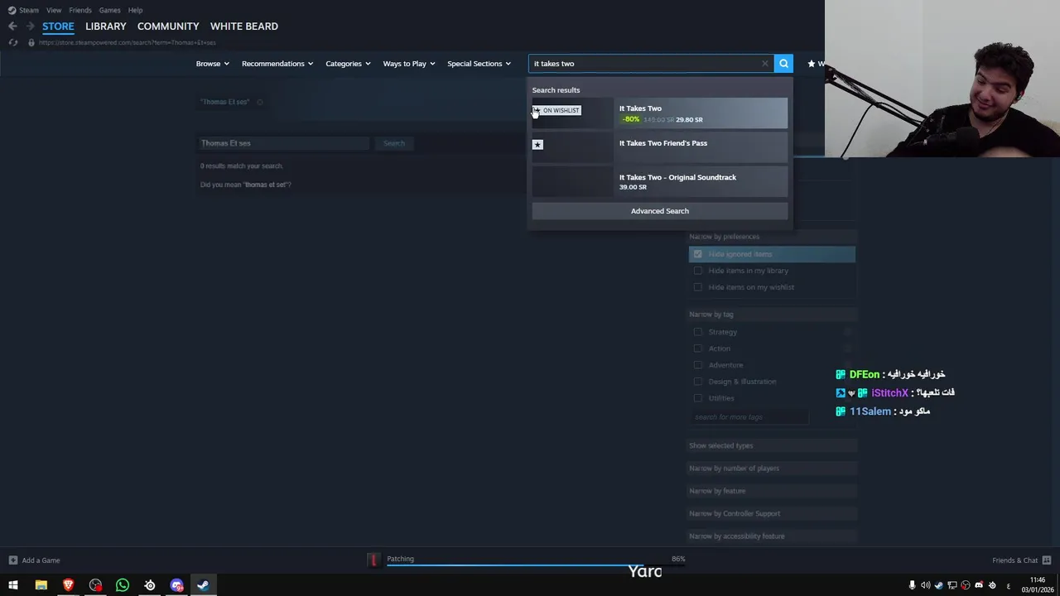Open It Takes Two - Original Soundtrack result
Image resolution: width=1060 pixels, height=596 pixels.
[660, 181]
